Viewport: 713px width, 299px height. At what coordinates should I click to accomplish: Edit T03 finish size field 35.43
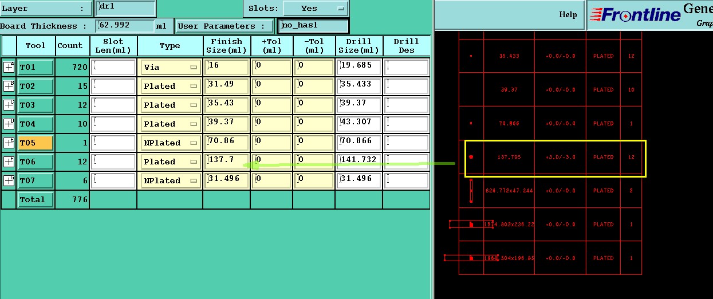tap(227, 105)
